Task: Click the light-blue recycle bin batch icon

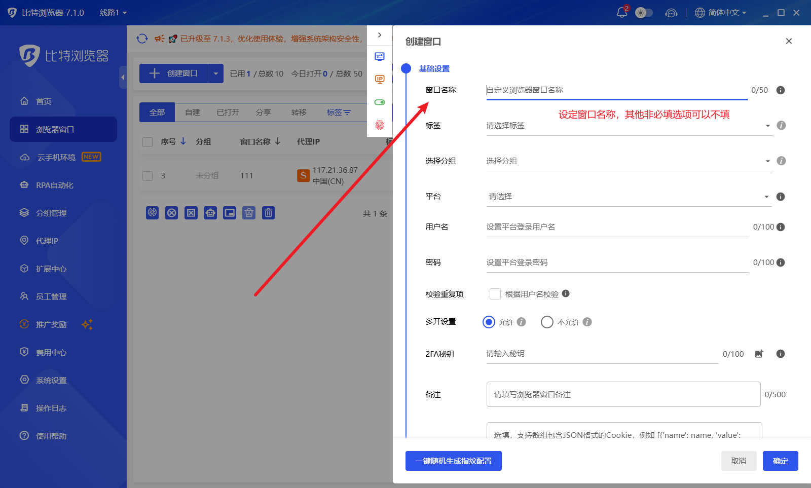Action: pyautogui.click(x=249, y=213)
